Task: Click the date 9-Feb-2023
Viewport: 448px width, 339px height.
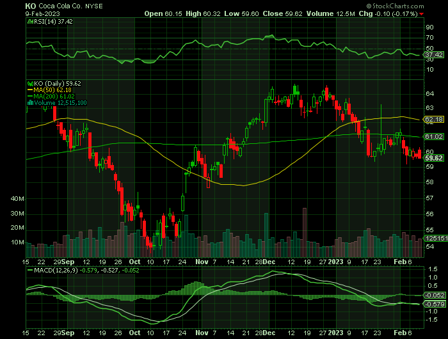Action: coord(43,13)
